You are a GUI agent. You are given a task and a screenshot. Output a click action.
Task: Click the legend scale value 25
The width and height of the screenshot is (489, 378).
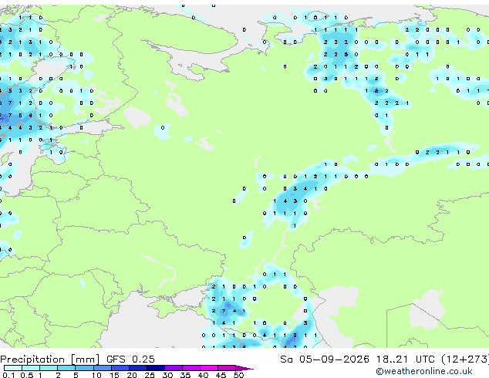(150, 375)
